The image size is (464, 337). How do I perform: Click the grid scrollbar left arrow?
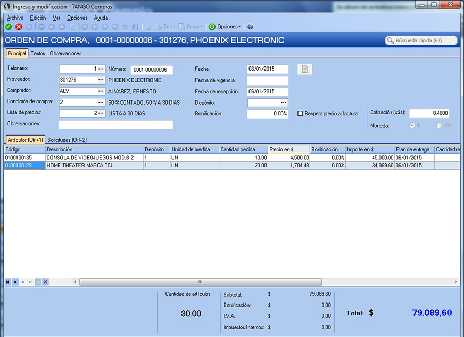(75, 282)
